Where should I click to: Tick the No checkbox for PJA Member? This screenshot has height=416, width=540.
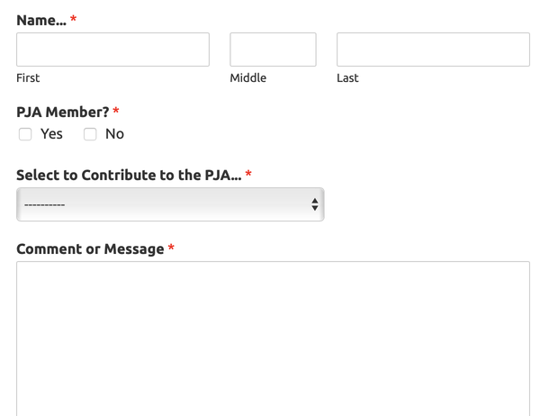[90, 134]
